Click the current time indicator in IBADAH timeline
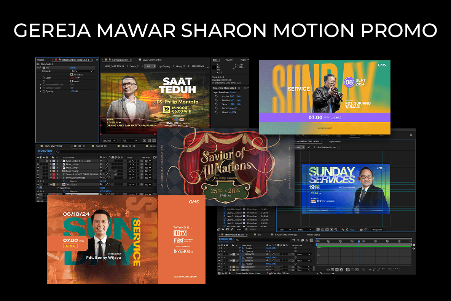This screenshot has width=451, height=301. point(359,242)
